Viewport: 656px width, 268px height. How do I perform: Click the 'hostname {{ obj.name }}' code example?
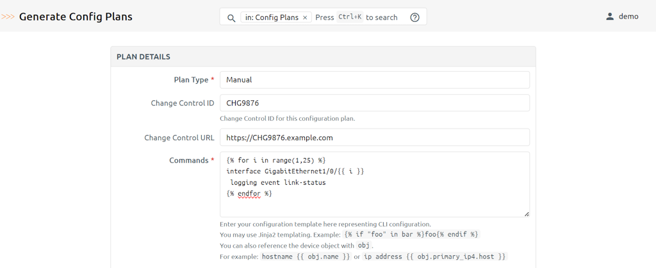pyautogui.click(x=306, y=256)
